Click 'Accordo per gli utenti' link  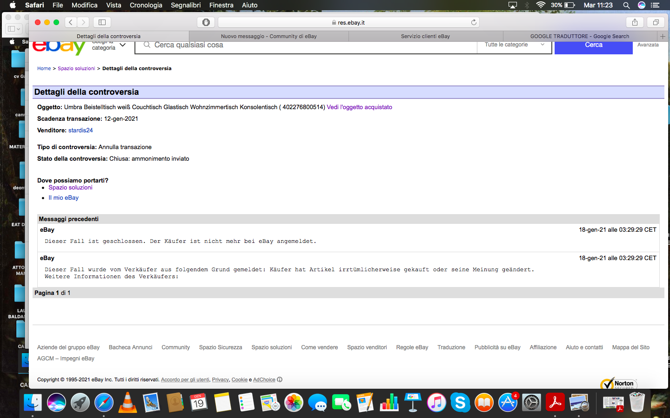185,379
